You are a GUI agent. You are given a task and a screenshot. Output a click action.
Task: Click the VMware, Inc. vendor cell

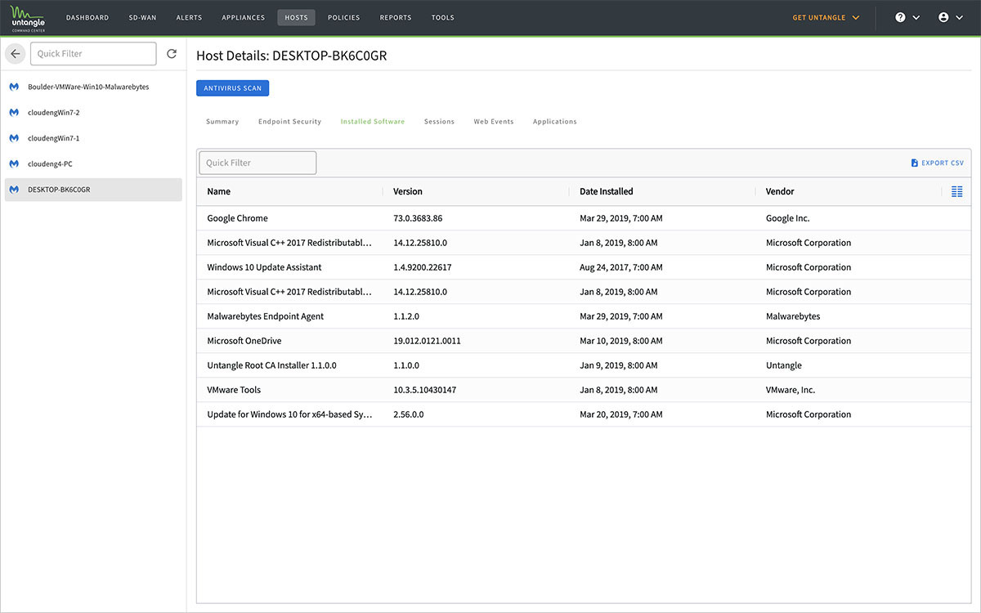pyautogui.click(x=791, y=390)
